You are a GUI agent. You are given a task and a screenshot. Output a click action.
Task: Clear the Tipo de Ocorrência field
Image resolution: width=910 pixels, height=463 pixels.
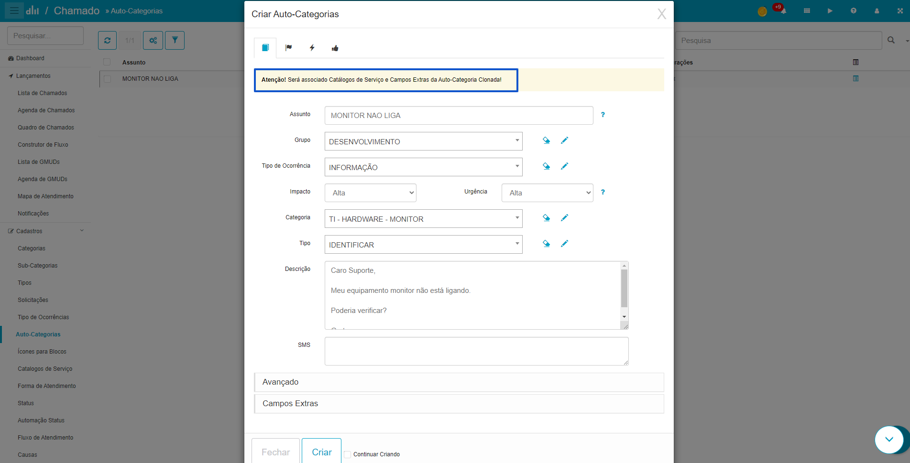[x=546, y=166]
